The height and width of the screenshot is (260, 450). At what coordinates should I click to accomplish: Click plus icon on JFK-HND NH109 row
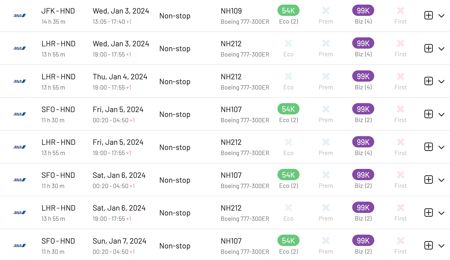click(x=428, y=15)
